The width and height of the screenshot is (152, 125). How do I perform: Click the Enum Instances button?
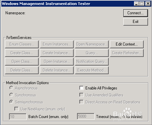coord(57,44)
